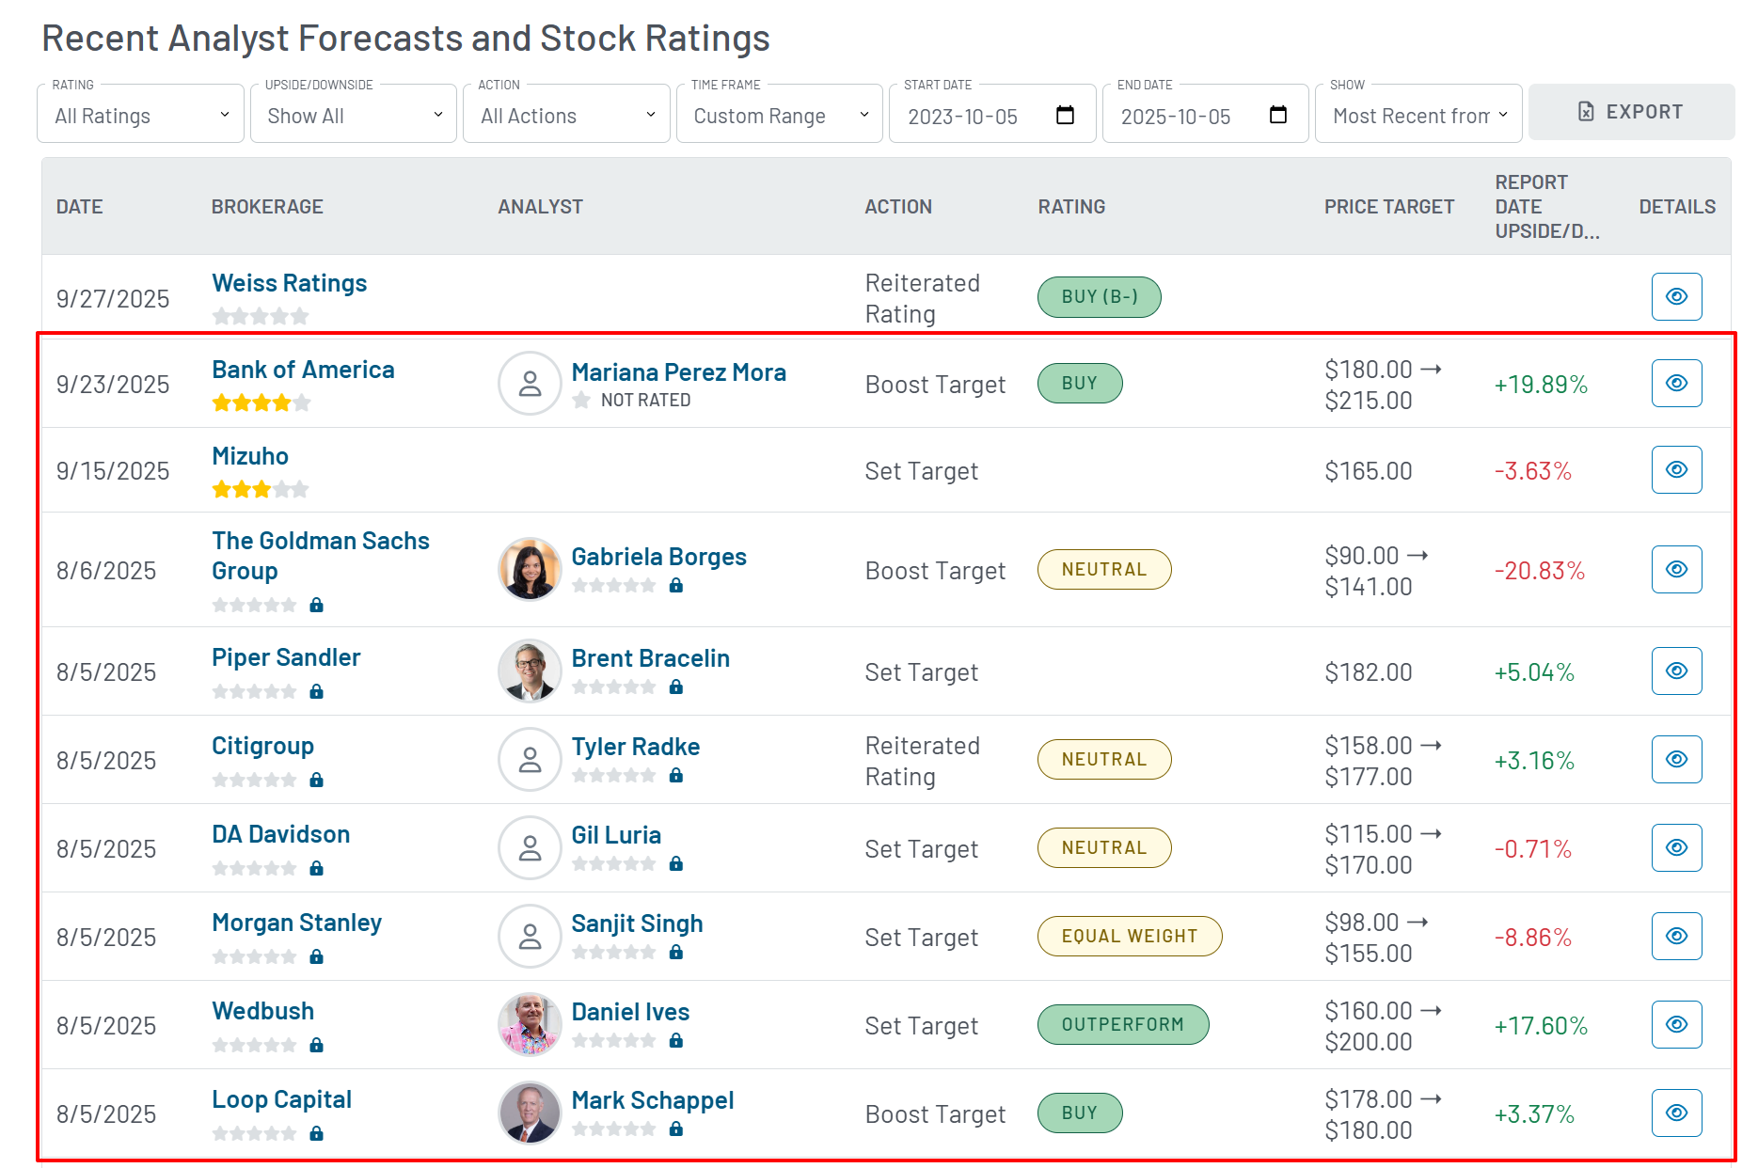
Task: Click Gil Luria placeholder avatar
Action: pyautogui.click(x=530, y=847)
